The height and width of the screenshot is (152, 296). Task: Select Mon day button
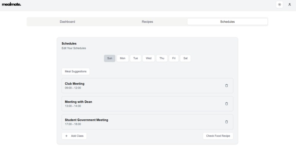pos(123,58)
